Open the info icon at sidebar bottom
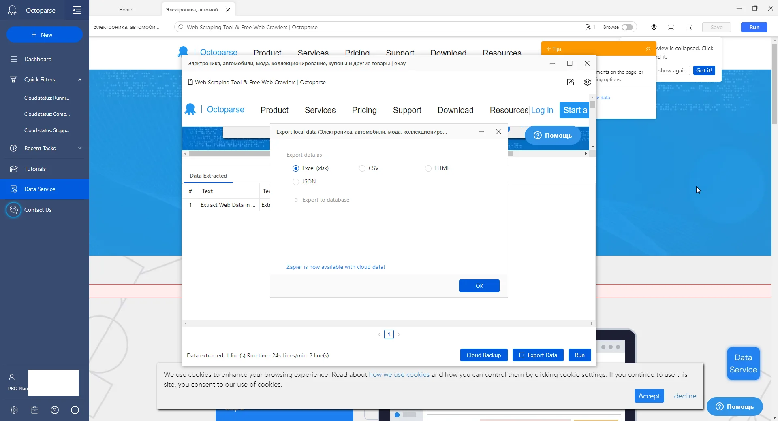 pos(75,410)
